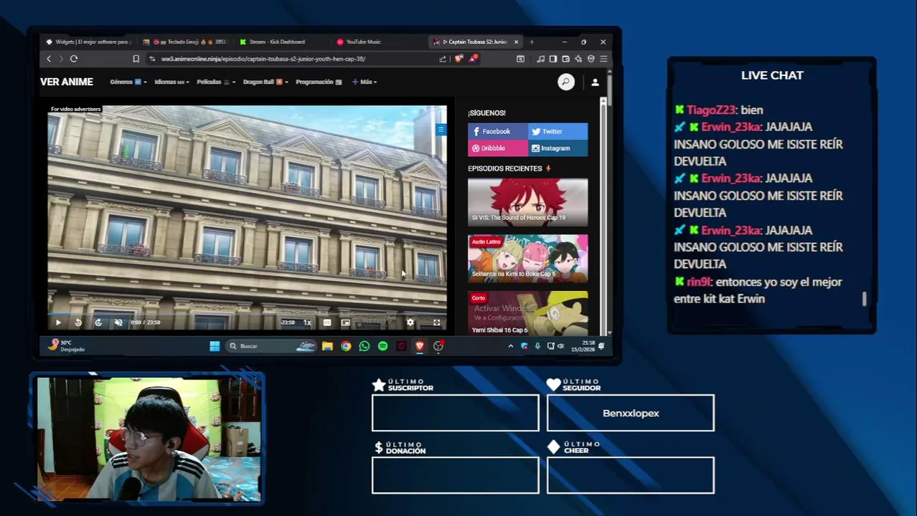Go to VER ANIME home logo

pos(67,82)
